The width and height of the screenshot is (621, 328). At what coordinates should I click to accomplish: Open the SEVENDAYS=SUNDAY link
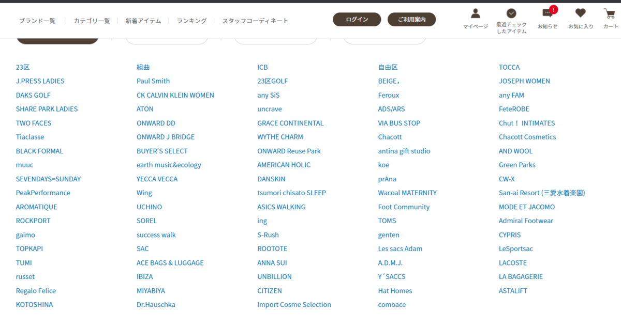48,179
